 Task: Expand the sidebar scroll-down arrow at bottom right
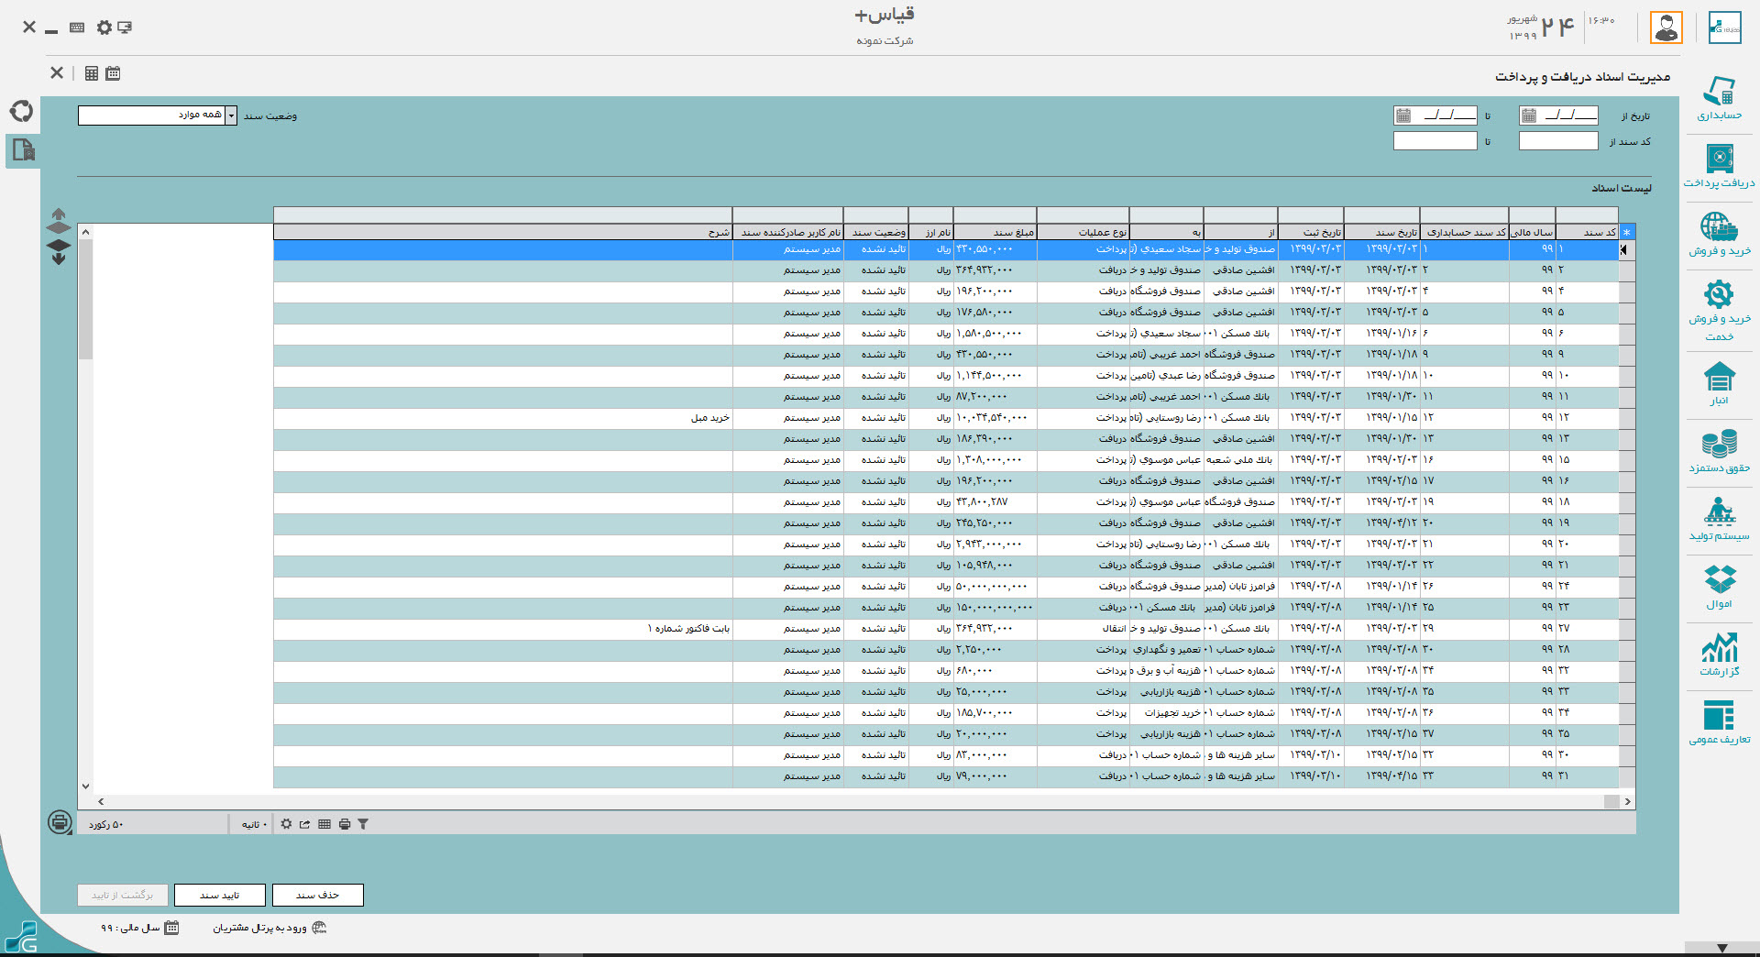[1722, 948]
